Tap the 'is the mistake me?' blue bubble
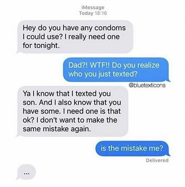Viewport: 185px width, 187px height. tap(133, 149)
